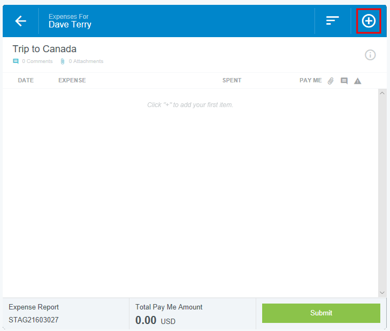Viewport: 390px width, 331px height.
Task: Click the Trip to Canada title
Action: pos(45,49)
